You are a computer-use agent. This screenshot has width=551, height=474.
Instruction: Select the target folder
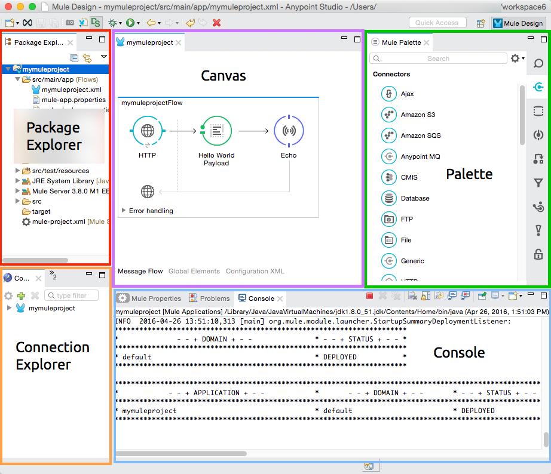coord(41,211)
